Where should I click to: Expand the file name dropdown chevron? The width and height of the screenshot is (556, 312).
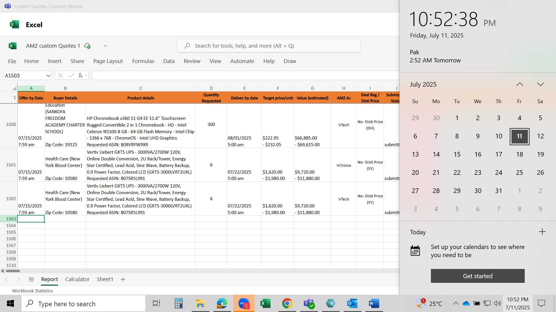pos(105,46)
